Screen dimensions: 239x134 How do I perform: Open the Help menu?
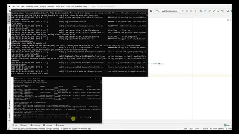[85, 7]
